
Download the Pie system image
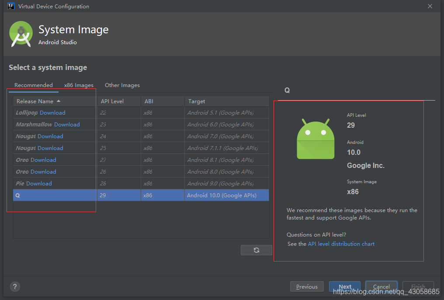pyautogui.click(x=39, y=184)
